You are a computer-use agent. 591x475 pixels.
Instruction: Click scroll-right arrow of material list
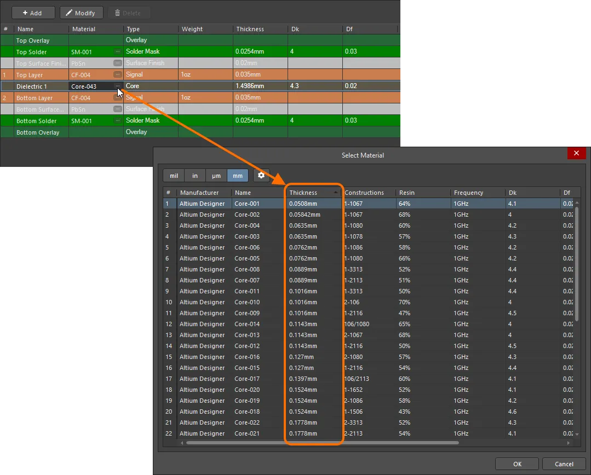569,443
